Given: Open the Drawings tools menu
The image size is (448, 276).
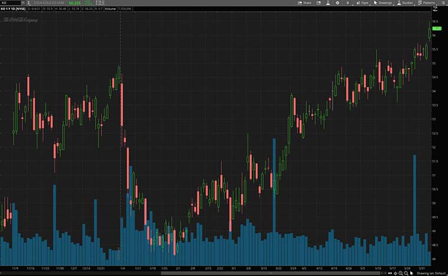Looking at the screenshot, I should 382,3.
